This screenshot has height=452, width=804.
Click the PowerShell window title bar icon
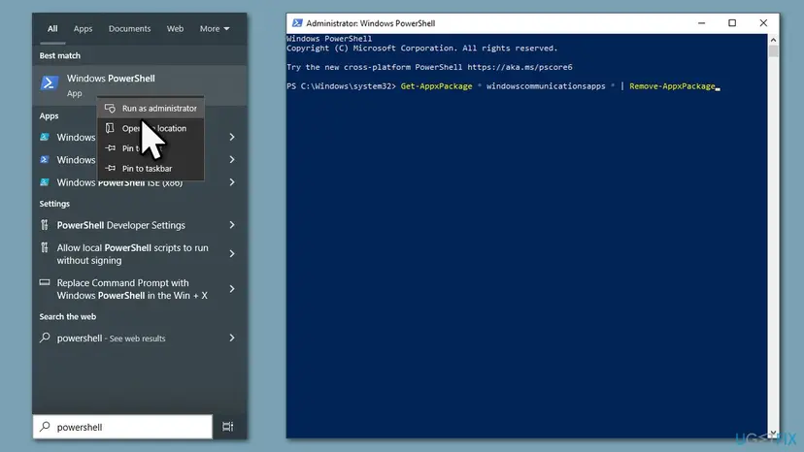297,23
